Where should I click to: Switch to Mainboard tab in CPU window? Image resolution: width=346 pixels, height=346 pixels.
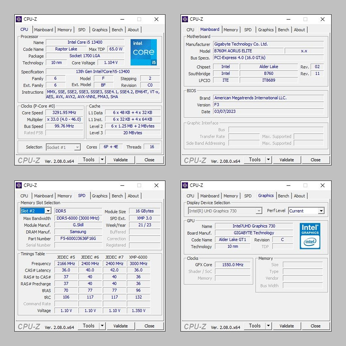[44, 29]
